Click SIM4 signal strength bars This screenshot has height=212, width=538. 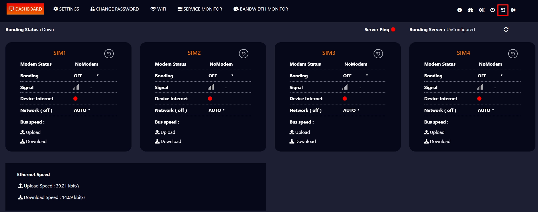coord(480,87)
